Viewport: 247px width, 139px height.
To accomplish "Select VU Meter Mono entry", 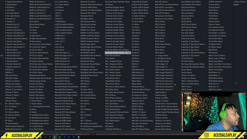I will 215,44.
